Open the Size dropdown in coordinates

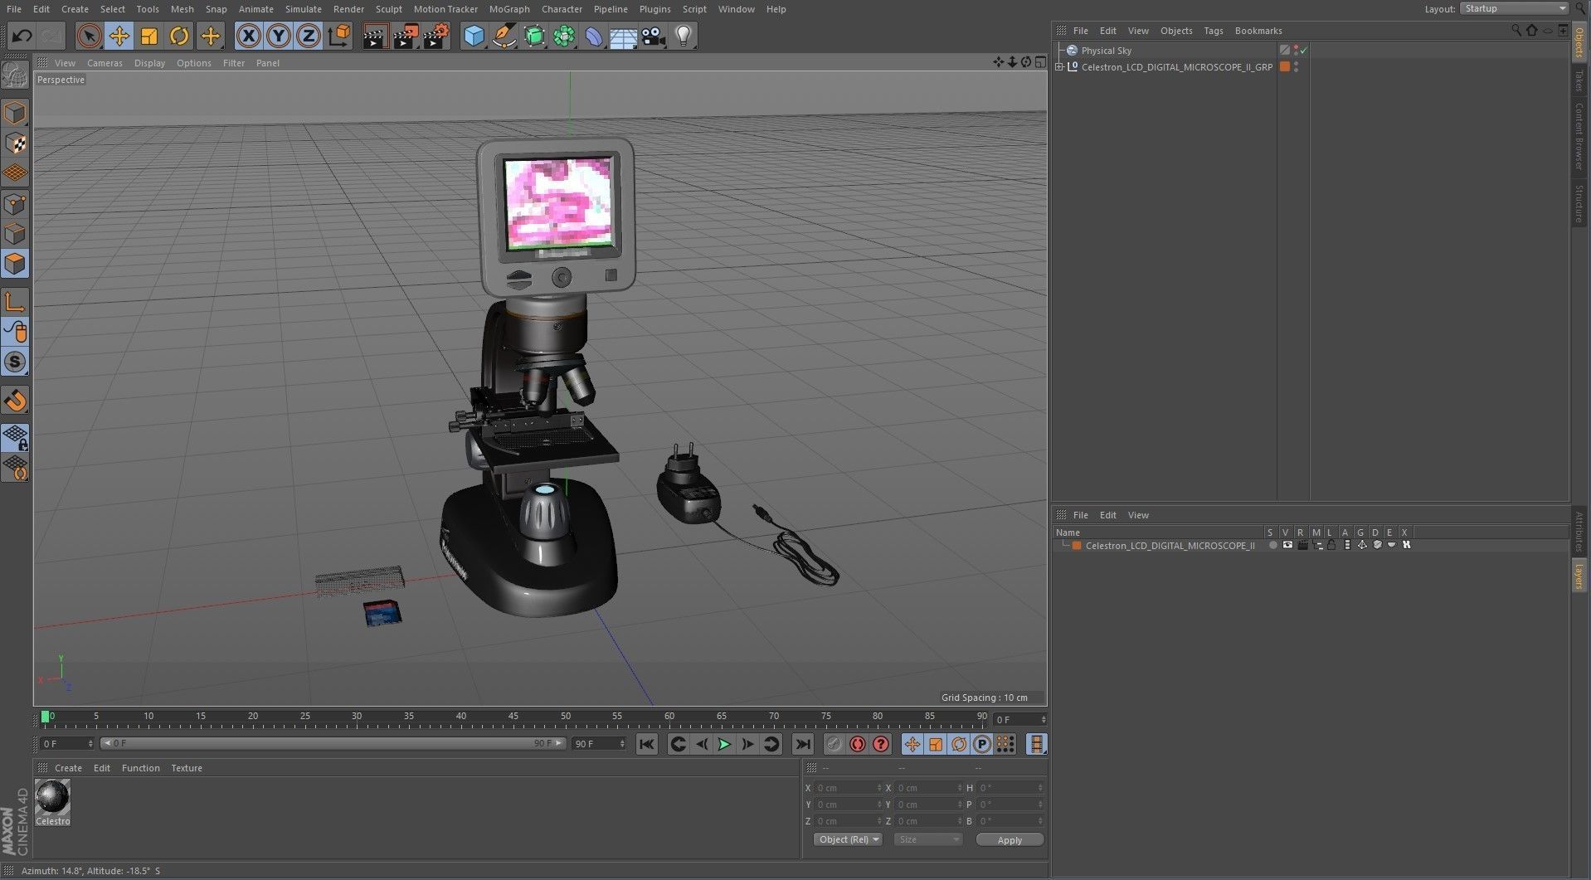point(927,839)
